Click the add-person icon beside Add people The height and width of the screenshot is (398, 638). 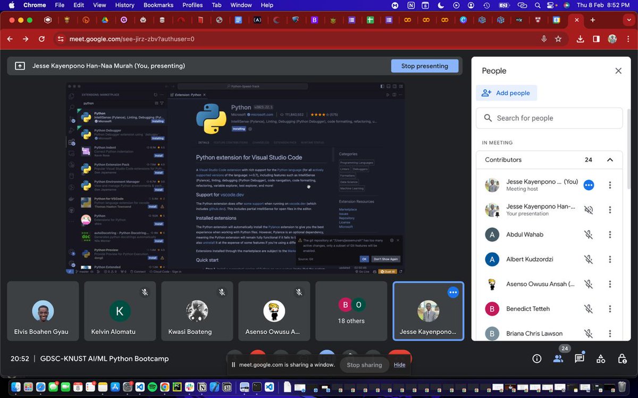click(x=486, y=93)
